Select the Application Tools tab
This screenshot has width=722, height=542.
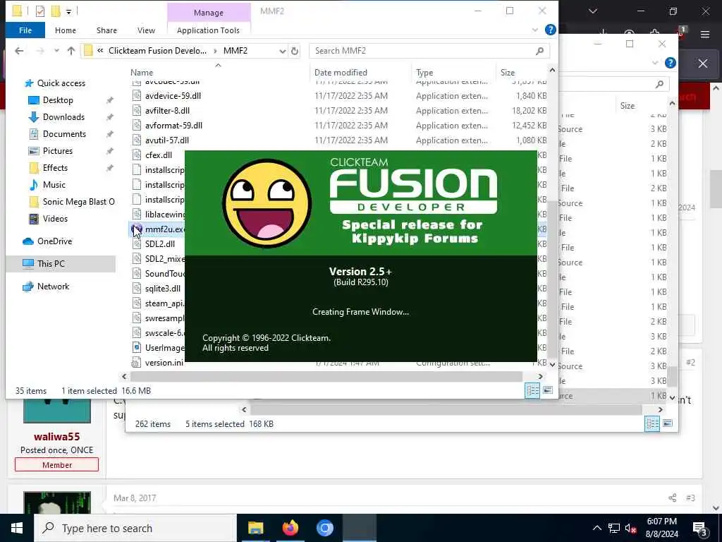pos(208,30)
